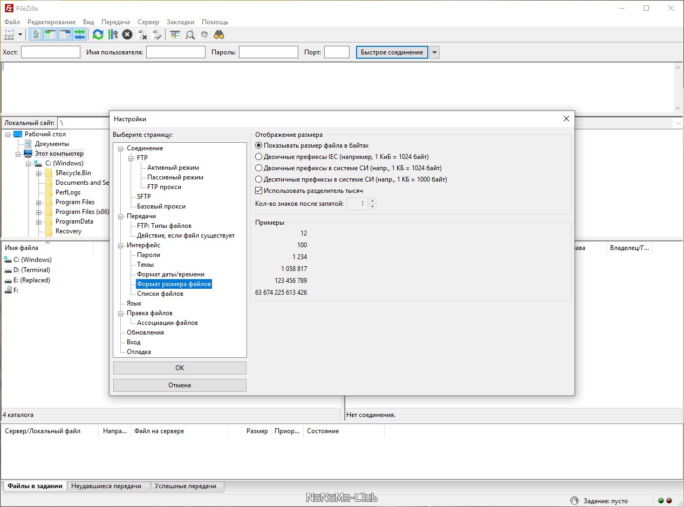The width and height of the screenshot is (684, 507).
Task: Click the cancel current operation icon
Action: 127,34
